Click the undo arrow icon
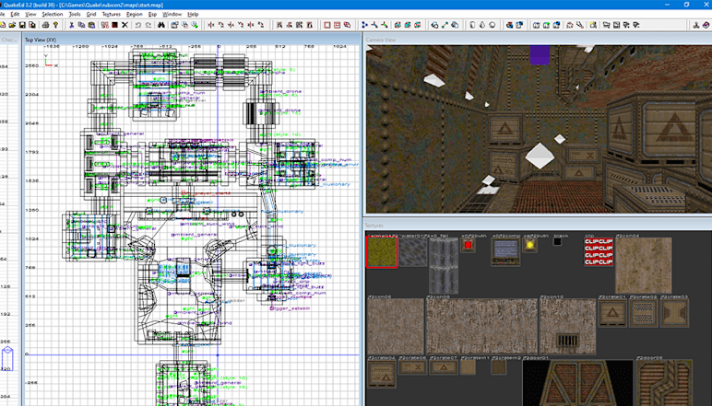Screen dimensions: 712x406 point(138,25)
